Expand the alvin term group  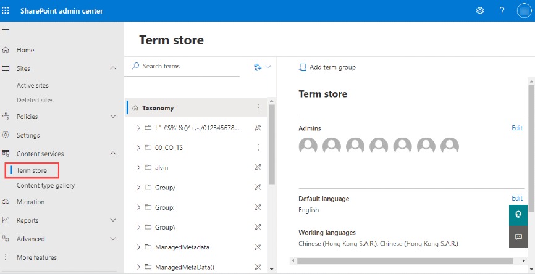[138, 167]
